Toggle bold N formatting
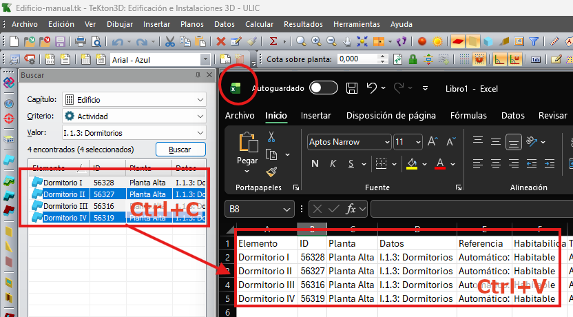This screenshot has height=317, width=573. point(315,164)
